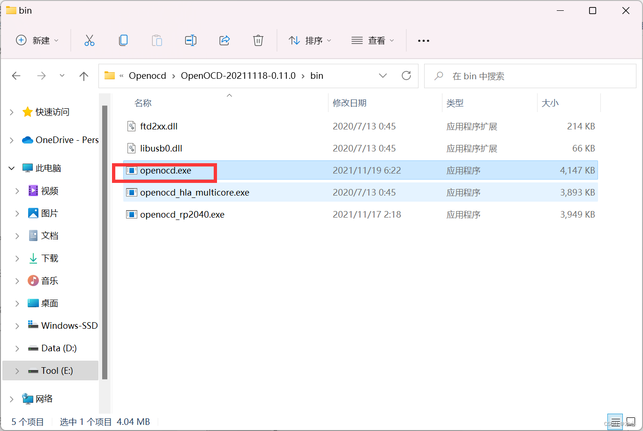
Task: Click the 快速访问 star icon
Action: (28, 112)
